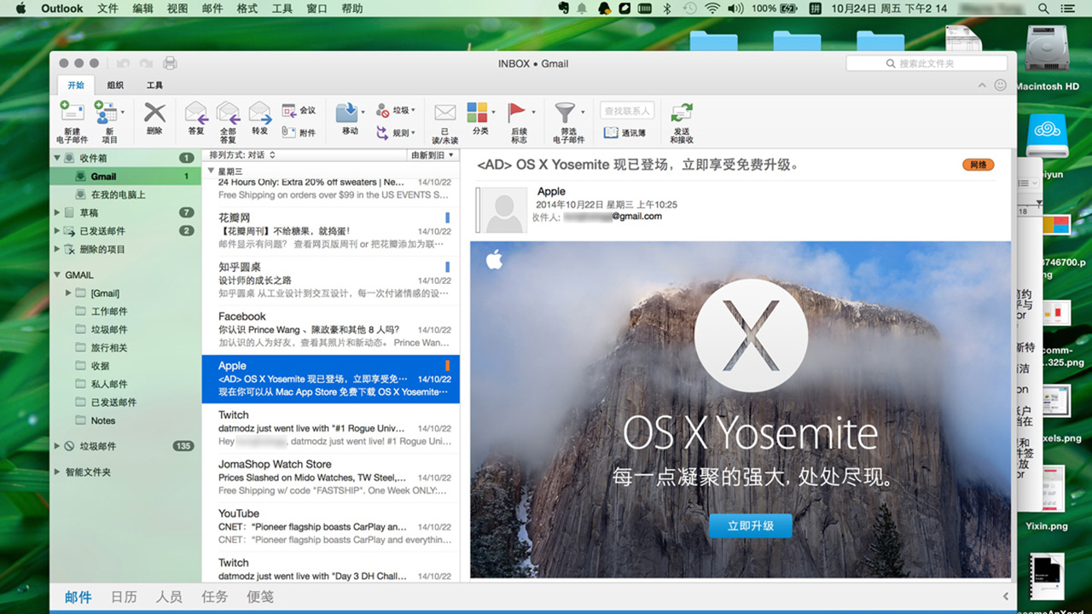Viewport: 1092px width, 614px height.
Task: Click the 全部答复 (Reply All) icon
Action: point(228,113)
